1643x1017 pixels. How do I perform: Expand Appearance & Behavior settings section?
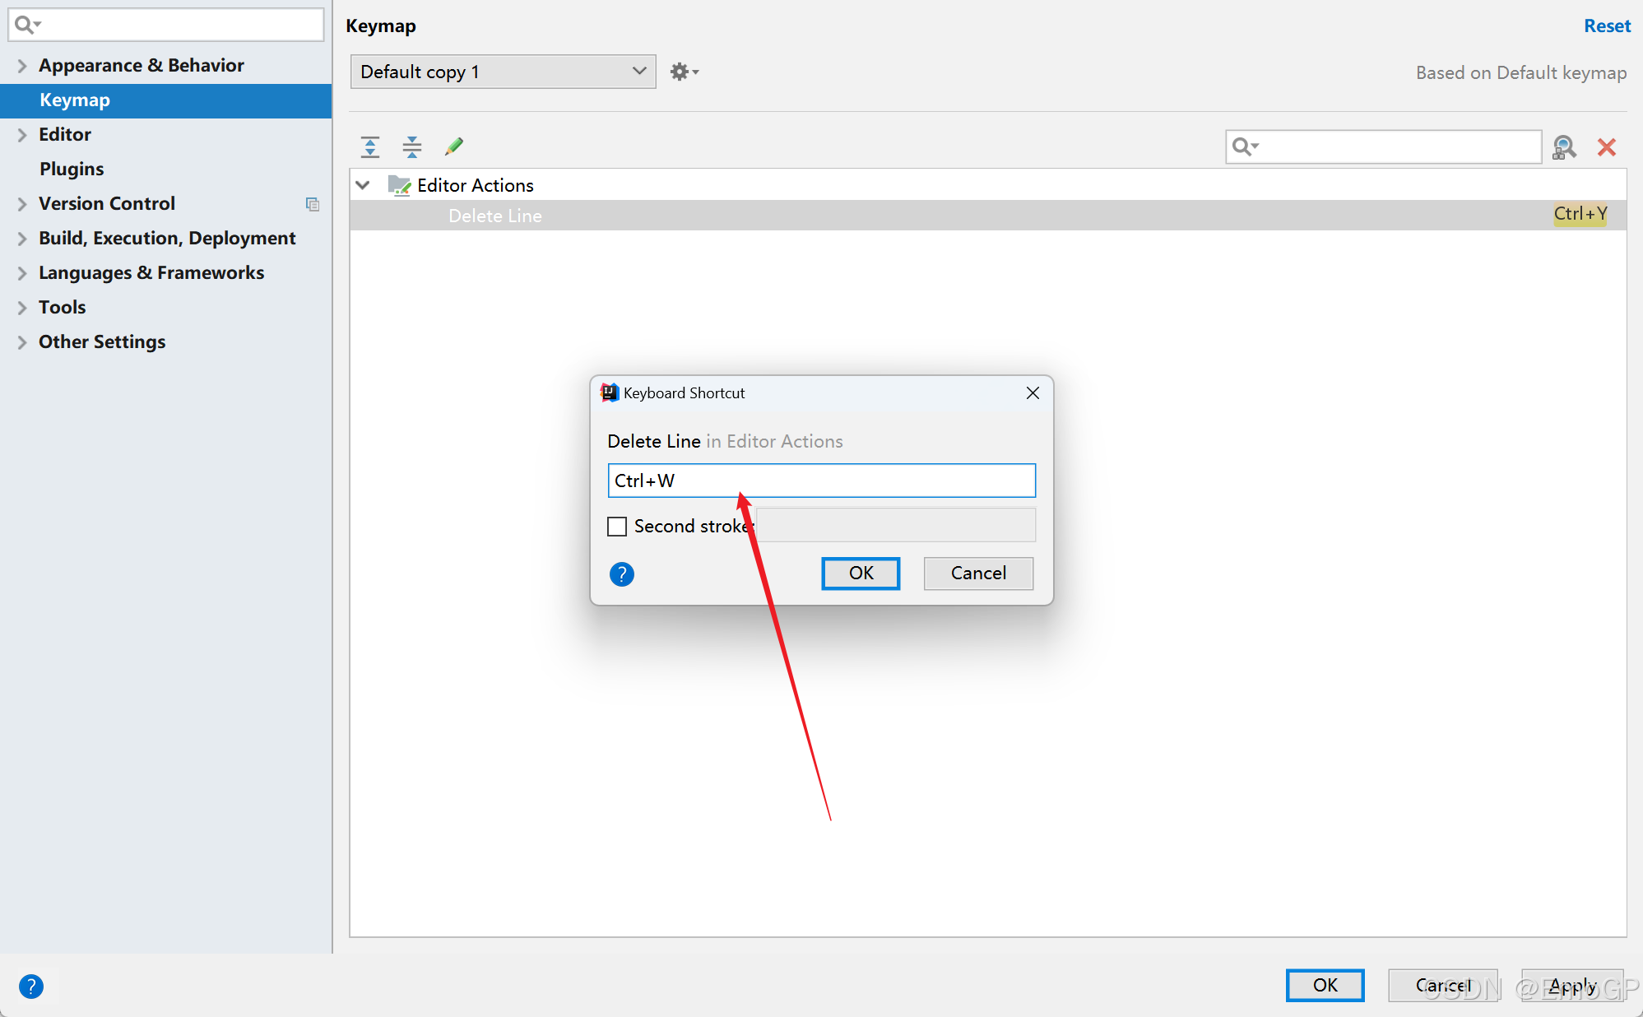pos(22,66)
